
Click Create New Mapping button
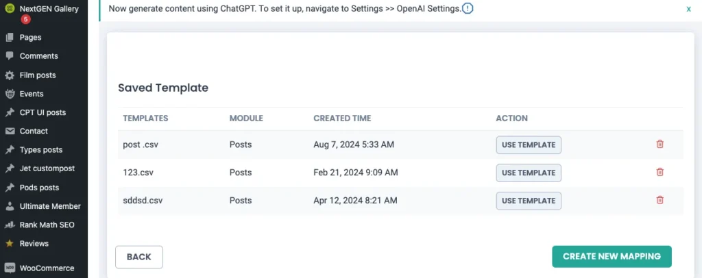tap(612, 256)
